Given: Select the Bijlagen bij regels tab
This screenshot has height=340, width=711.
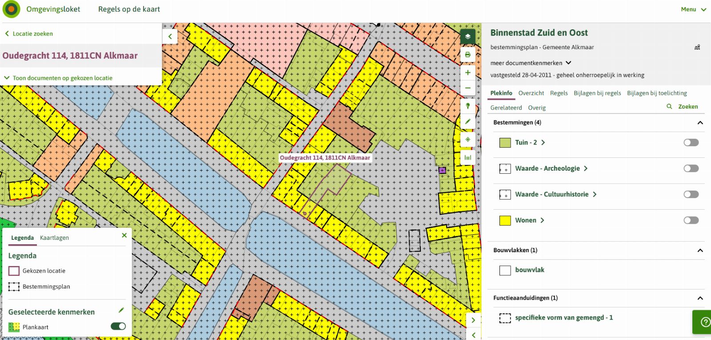Looking at the screenshot, I should click(x=597, y=93).
